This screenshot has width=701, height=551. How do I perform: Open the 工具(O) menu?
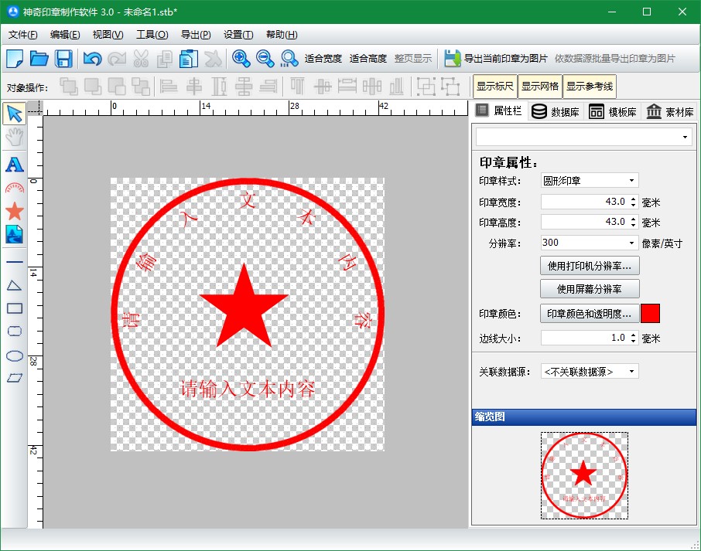click(x=152, y=35)
